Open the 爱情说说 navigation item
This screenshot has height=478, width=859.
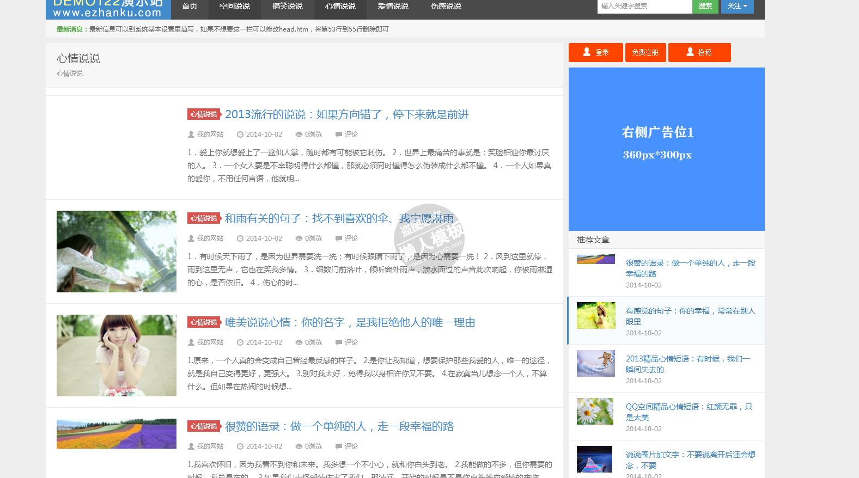tap(393, 7)
